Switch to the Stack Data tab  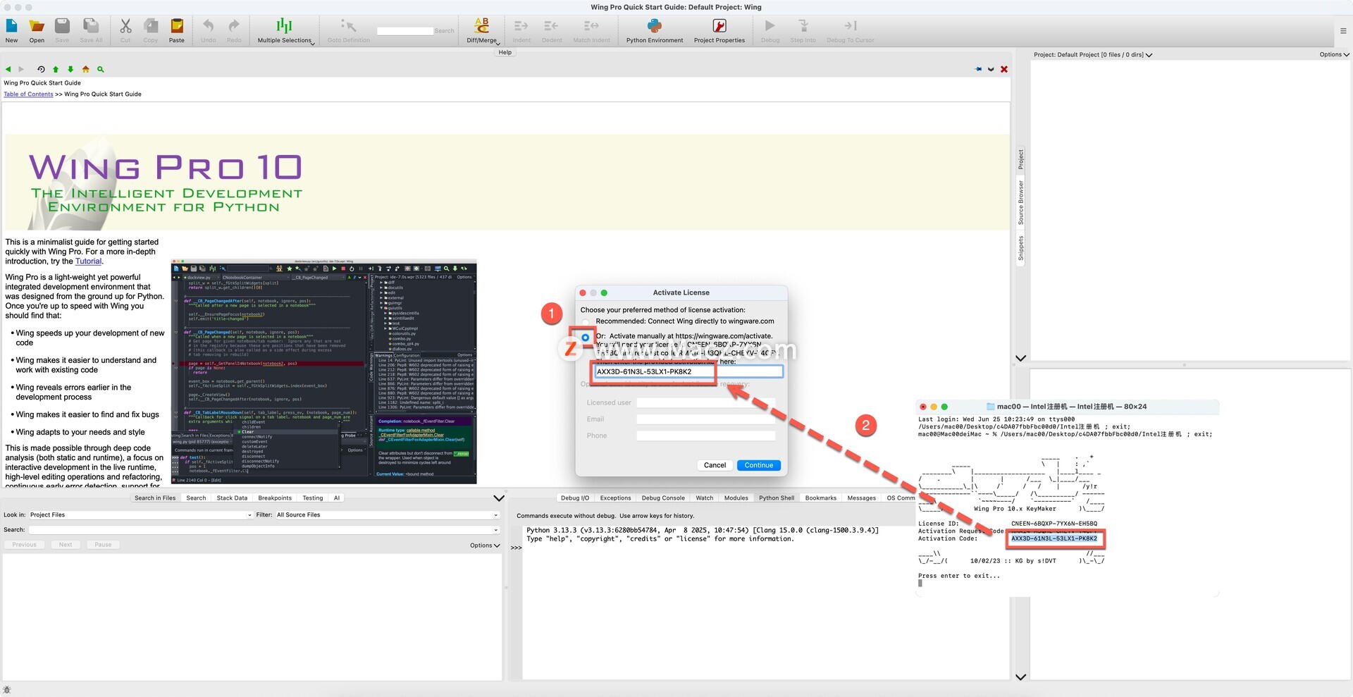232,498
